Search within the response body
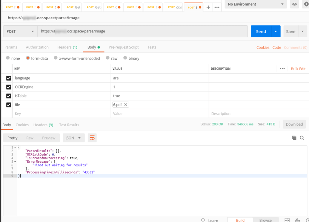The image size is (309, 222). click(x=302, y=138)
